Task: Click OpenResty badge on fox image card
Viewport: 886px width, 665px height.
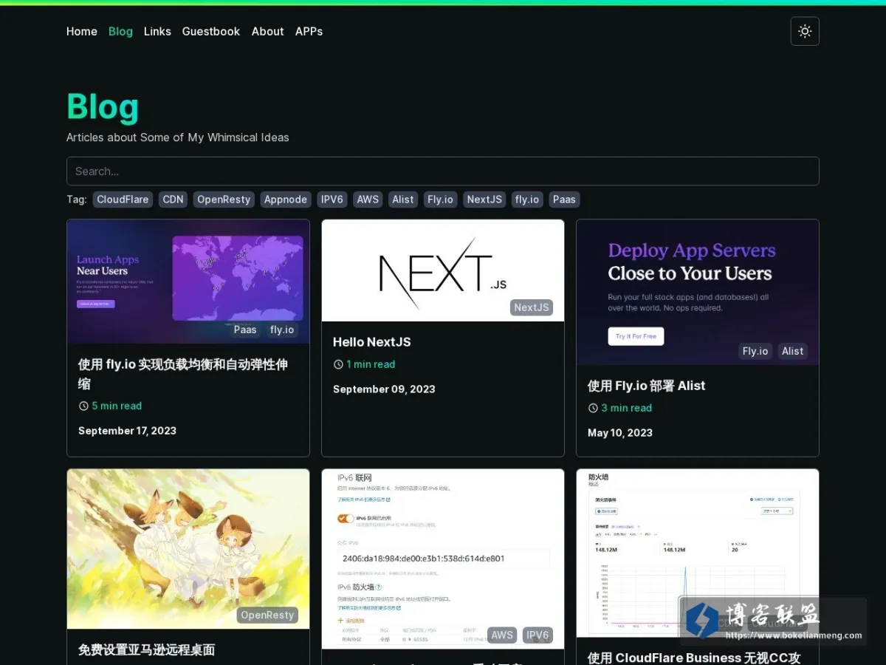Action: click(267, 615)
